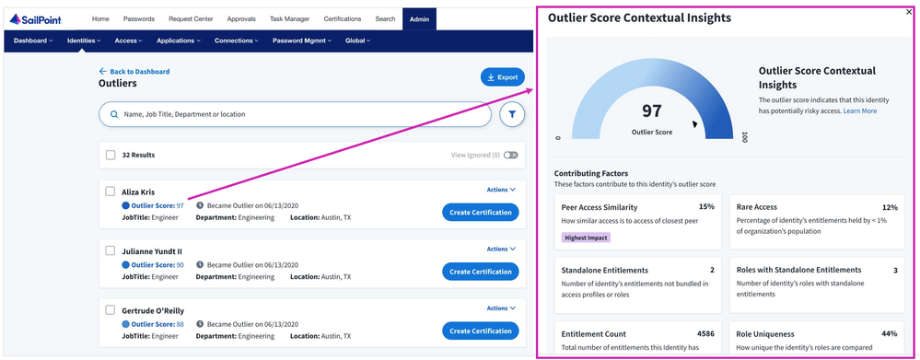This screenshot has width=920, height=360.
Task: Click the Contributing Factors heading
Action: pos(591,173)
